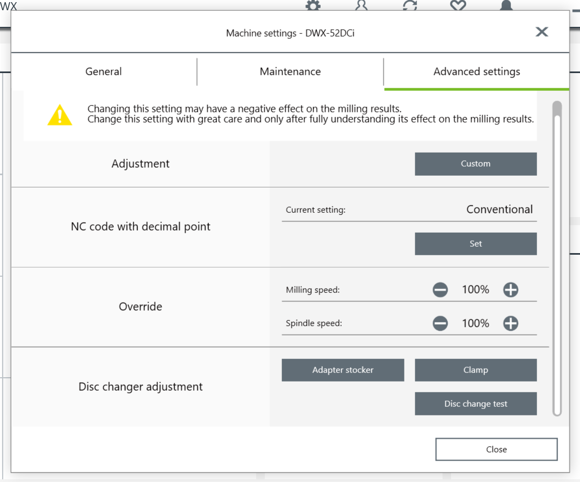
Task: Click the yellow warning triangle icon
Action: [60, 115]
